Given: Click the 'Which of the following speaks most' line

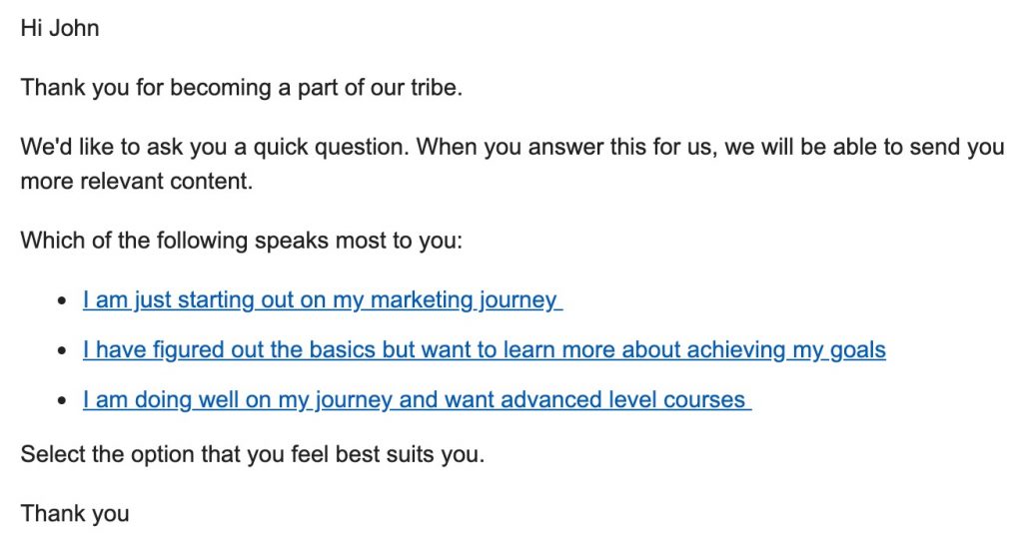Looking at the screenshot, I should point(242,241).
